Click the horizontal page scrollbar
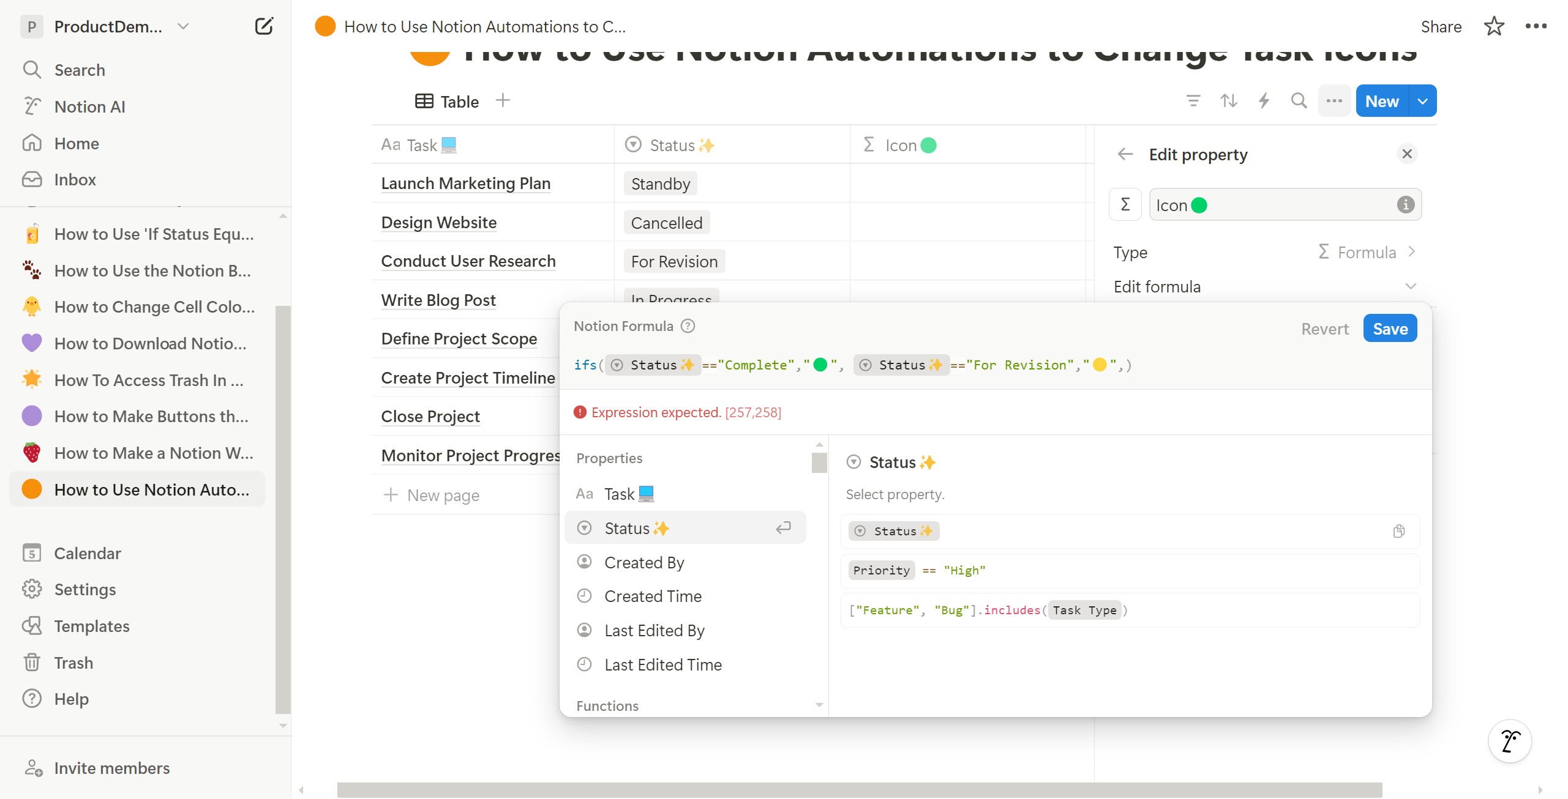The image size is (1568, 799). pos(859,790)
